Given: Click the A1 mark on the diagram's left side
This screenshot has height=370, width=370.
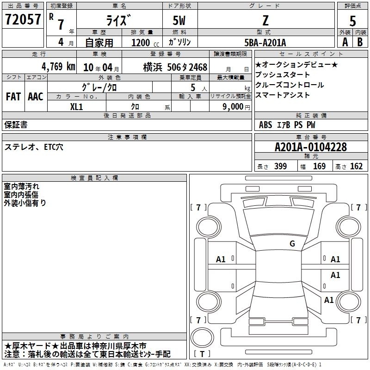Looking at the screenshot, I should tap(221, 259).
